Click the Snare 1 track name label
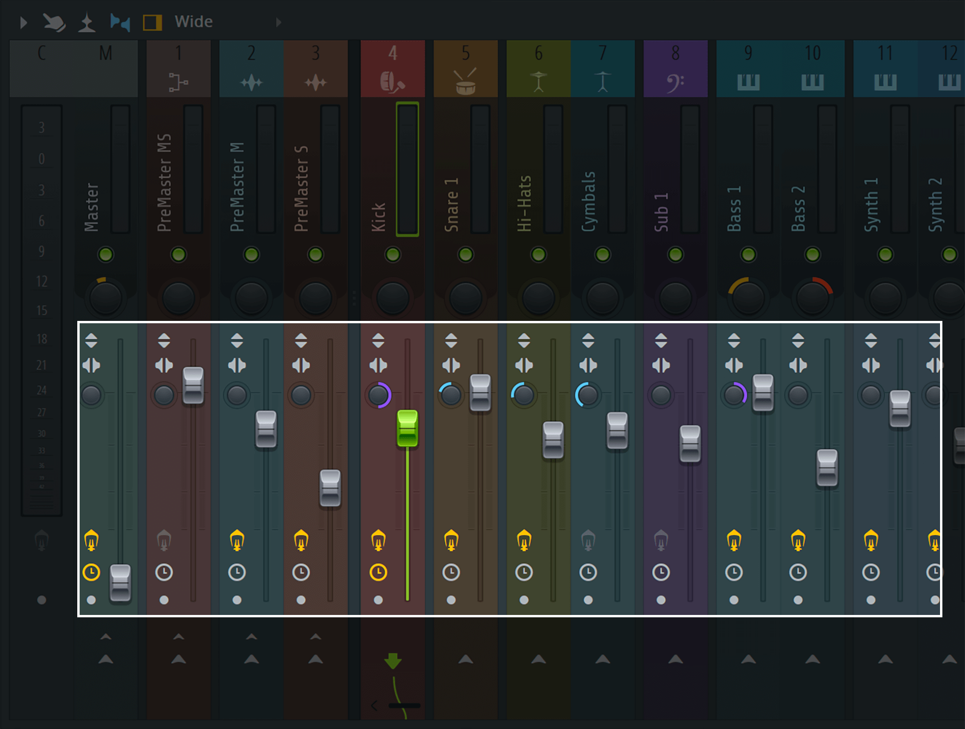The width and height of the screenshot is (965, 729). pyautogui.click(x=451, y=205)
